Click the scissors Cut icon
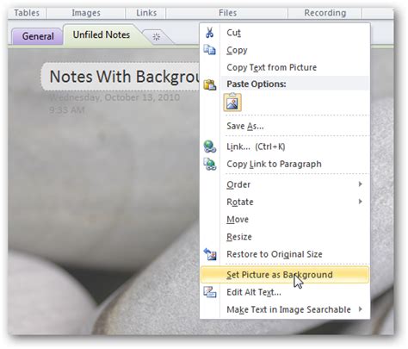 click(x=209, y=33)
